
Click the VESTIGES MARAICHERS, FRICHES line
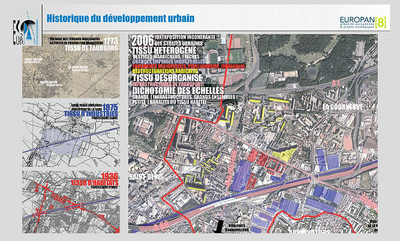[166, 57]
